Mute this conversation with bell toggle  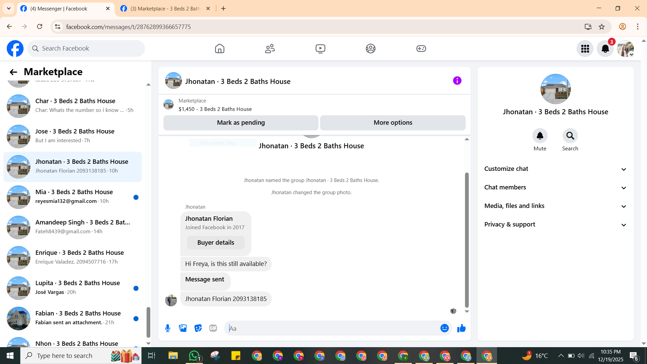[x=540, y=136]
